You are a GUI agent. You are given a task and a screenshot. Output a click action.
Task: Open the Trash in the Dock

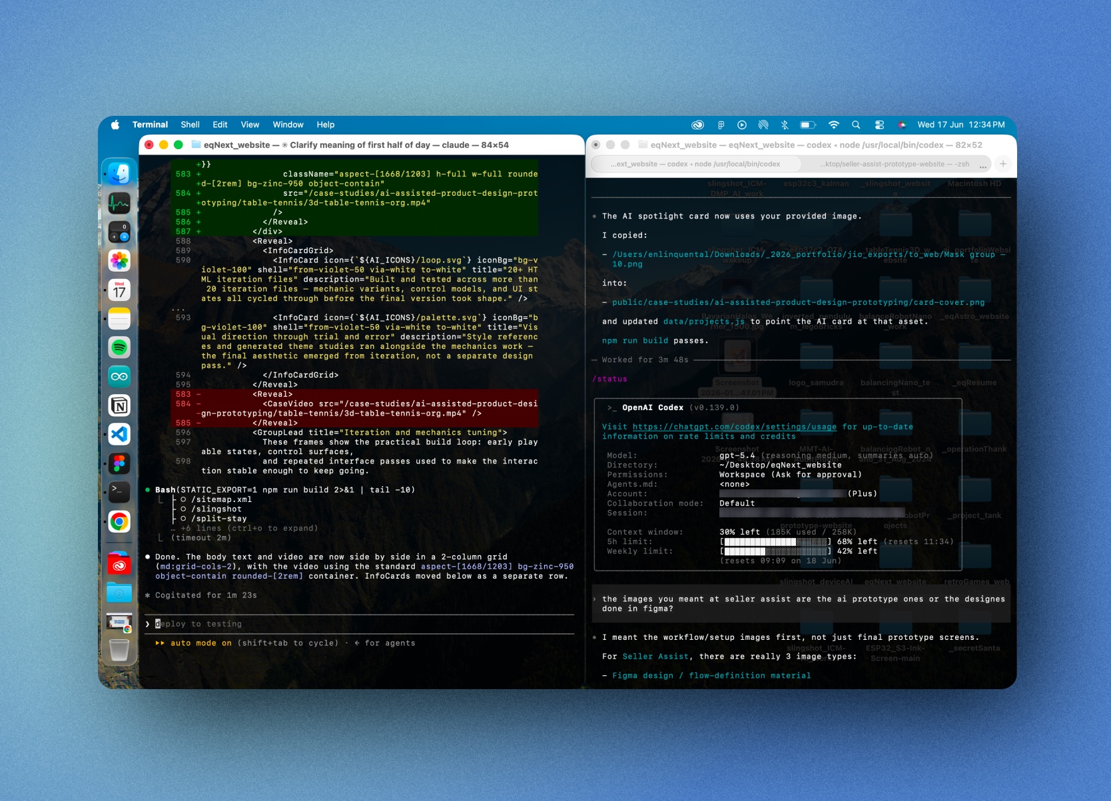pos(119,650)
